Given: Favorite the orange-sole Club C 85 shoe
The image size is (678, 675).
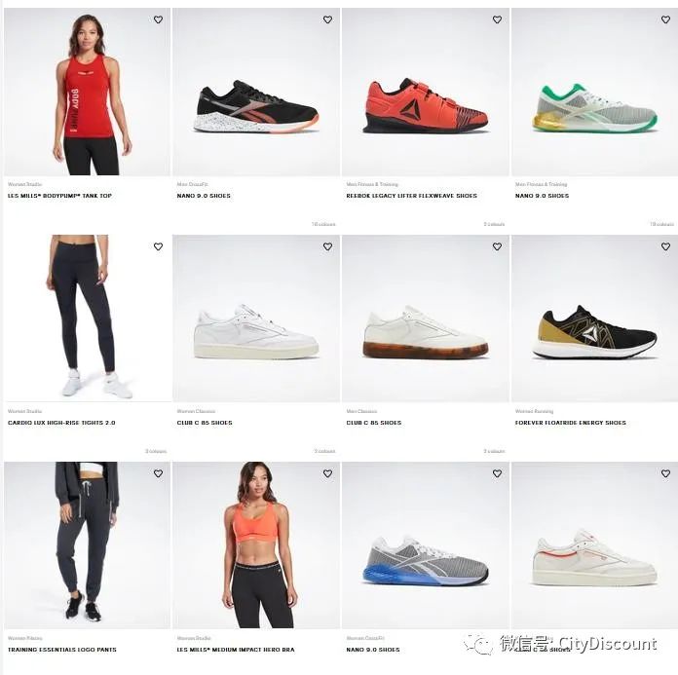Looking at the screenshot, I should click(497, 246).
